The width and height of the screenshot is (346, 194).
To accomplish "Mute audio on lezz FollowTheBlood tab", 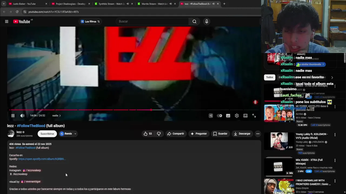I will click(214, 4).
